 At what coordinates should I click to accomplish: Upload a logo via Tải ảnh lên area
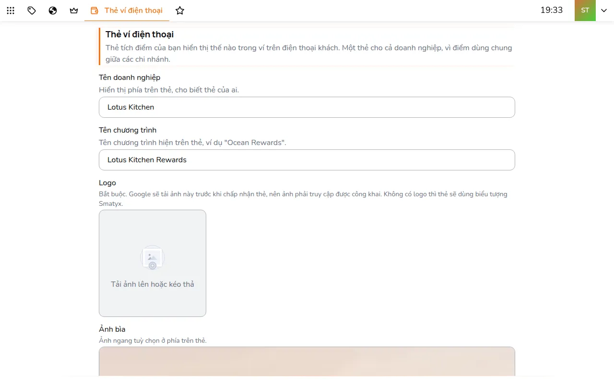153,263
